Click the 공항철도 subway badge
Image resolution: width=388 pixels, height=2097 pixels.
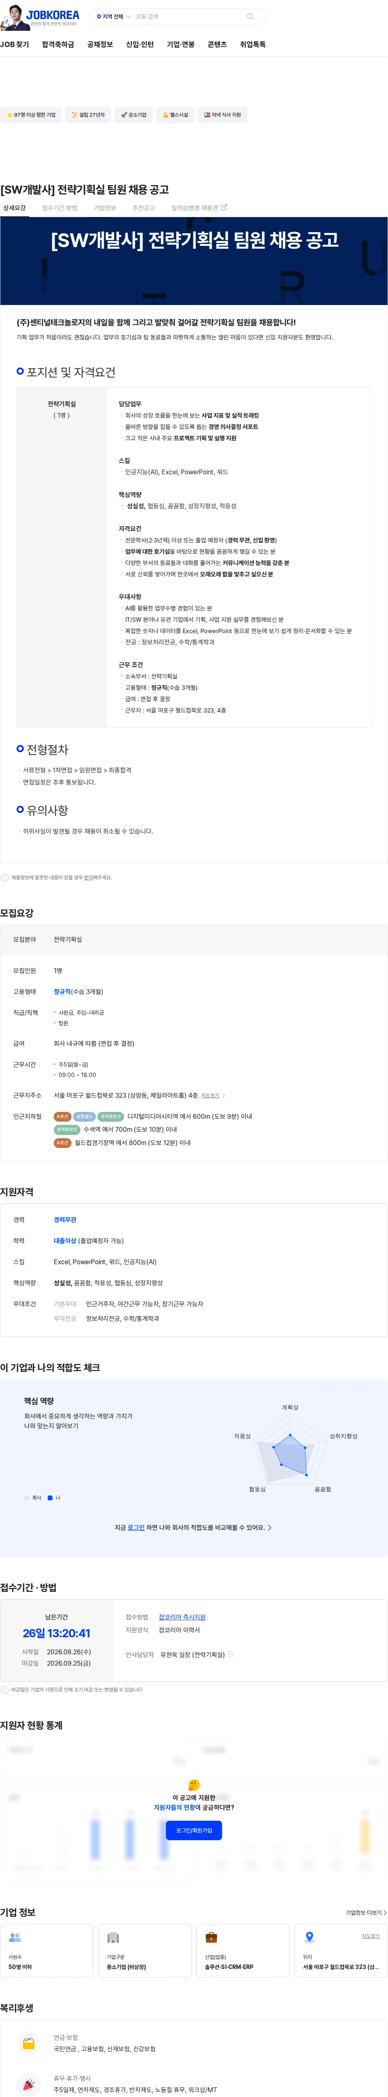84,1116
